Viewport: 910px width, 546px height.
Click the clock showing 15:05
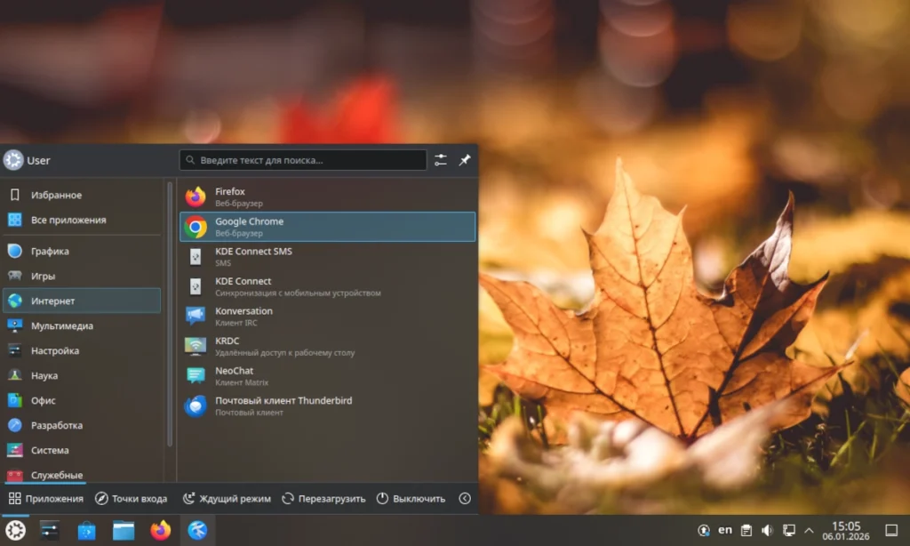point(846,530)
